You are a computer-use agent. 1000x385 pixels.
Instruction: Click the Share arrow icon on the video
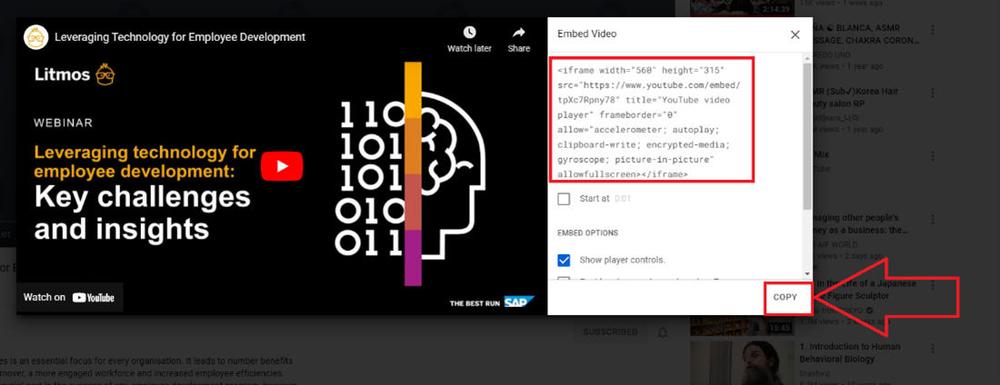(x=518, y=33)
